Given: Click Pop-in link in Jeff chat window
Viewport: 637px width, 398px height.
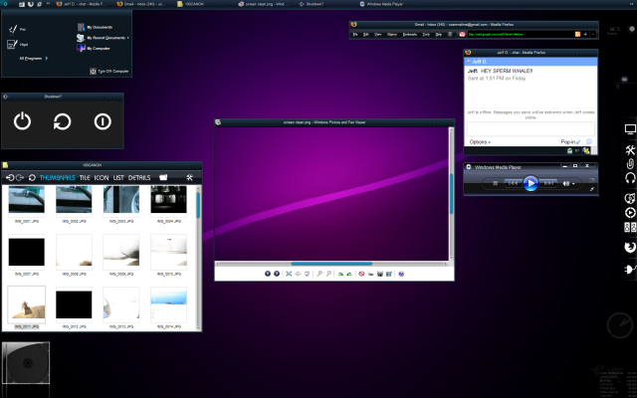Looking at the screenshot, I should [x=570, y=141].
